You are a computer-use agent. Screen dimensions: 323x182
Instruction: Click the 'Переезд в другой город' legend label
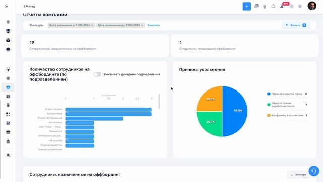pyautogui.click(x=287, y=94)
